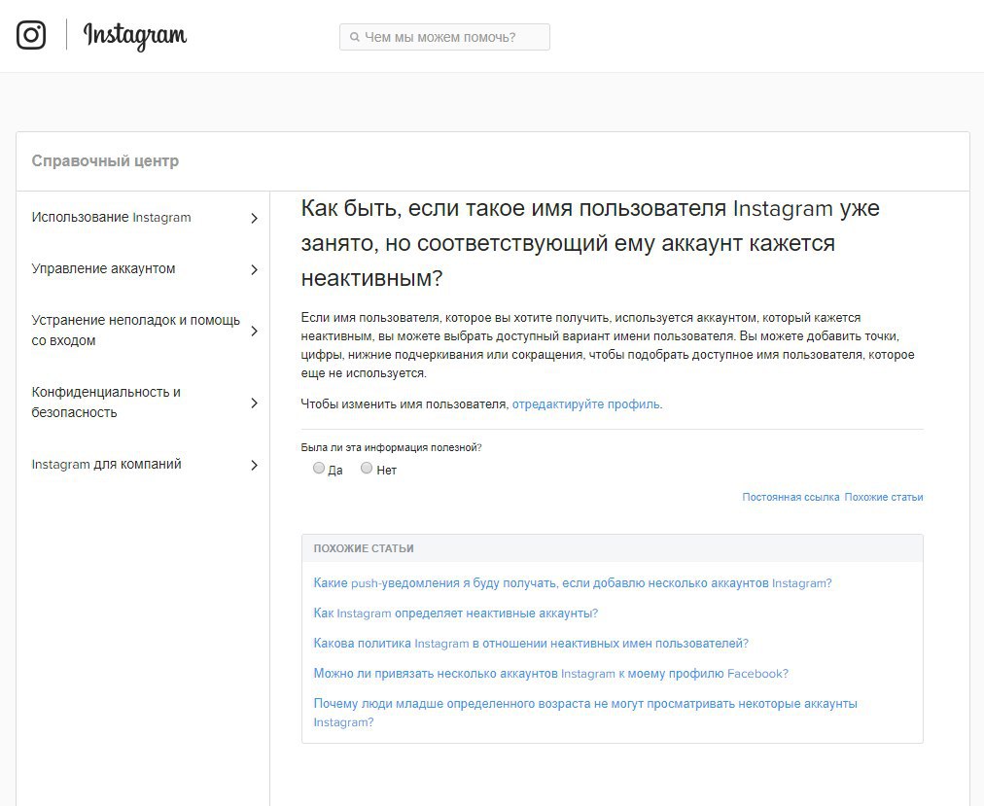
Task: Expand chevron next to 'Управление аккаунтом'
Action: click(254, 269)
